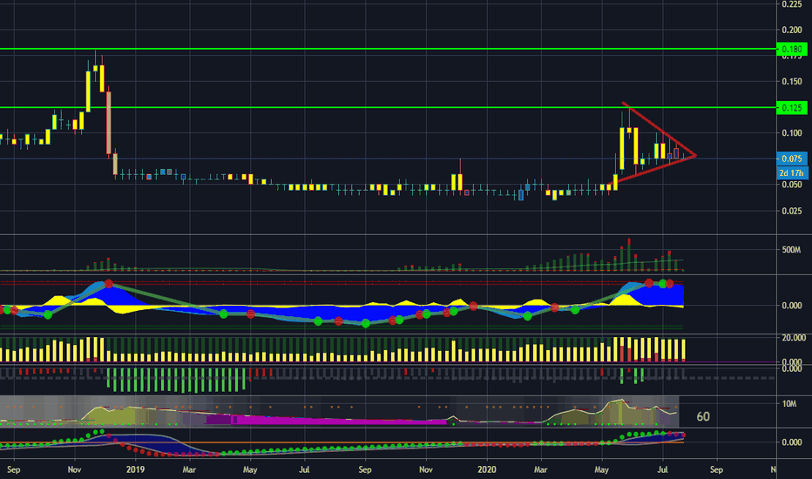Click the 0.225 price axis value
This screenshot has height=479, width=812.
[792, 4]
